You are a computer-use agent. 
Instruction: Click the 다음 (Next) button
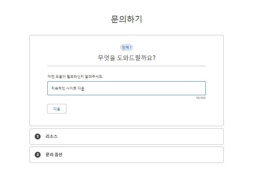[x=56, y=109]
